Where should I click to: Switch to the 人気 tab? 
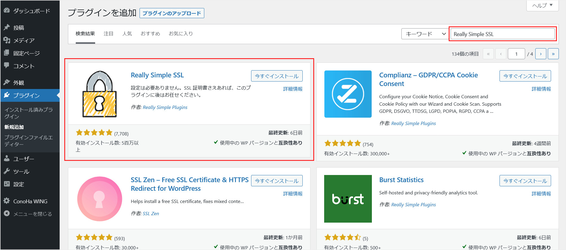tap(127, 34)
